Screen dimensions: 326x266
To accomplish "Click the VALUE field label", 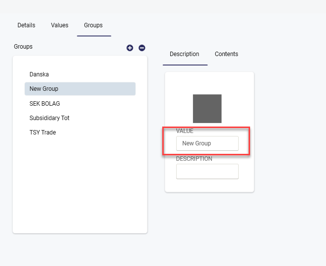I will point(185,131).
